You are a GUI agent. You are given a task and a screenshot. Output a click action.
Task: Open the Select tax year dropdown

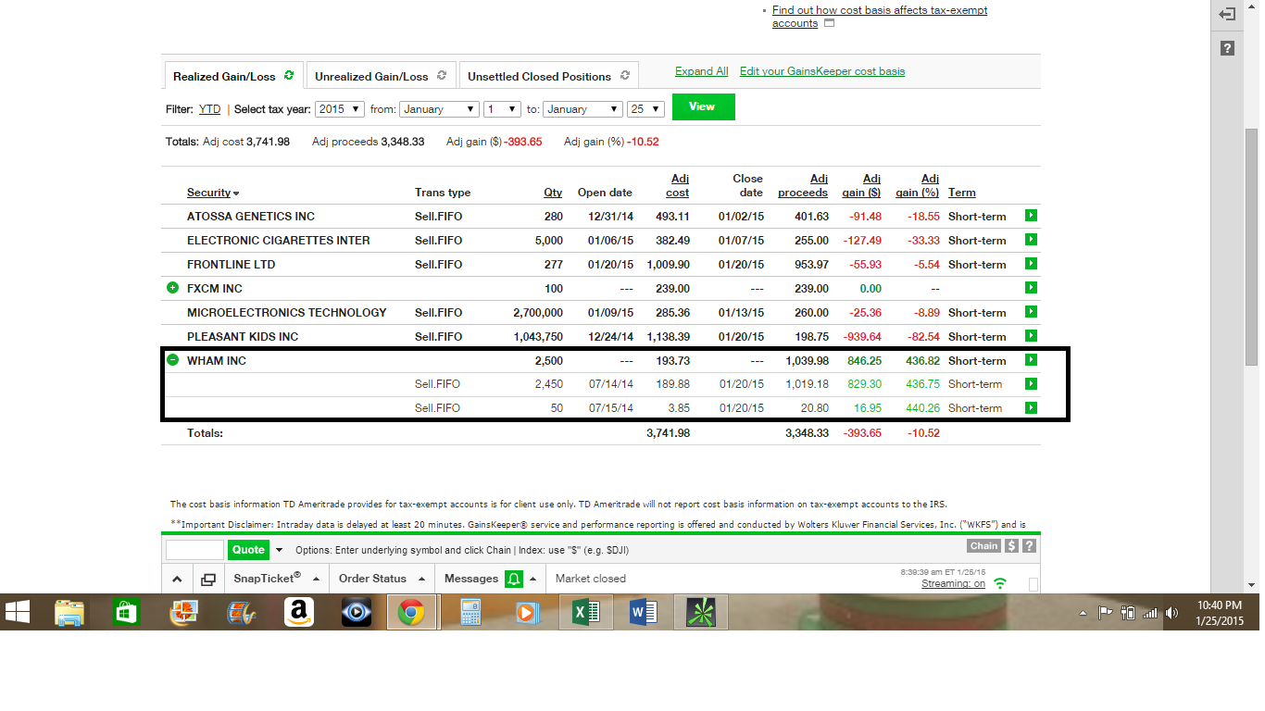[x=339, y=109]
